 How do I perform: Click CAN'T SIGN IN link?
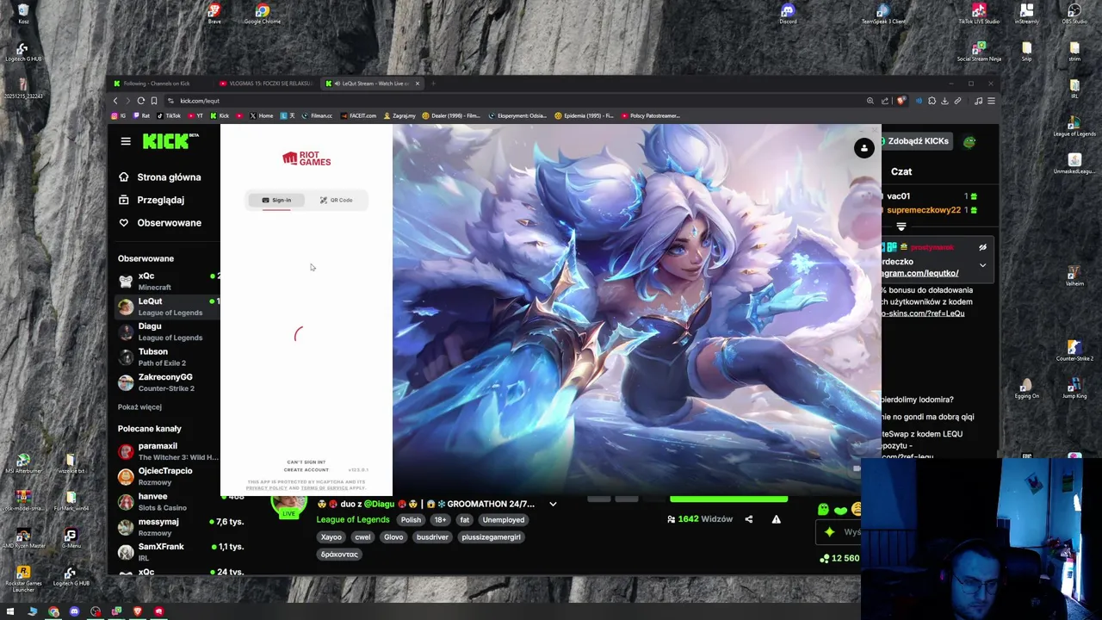coord(306,462)
